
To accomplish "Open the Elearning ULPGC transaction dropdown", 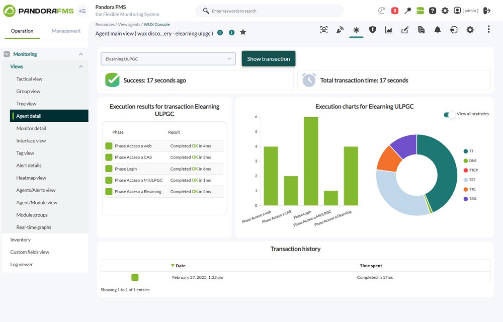I will 169,59.
